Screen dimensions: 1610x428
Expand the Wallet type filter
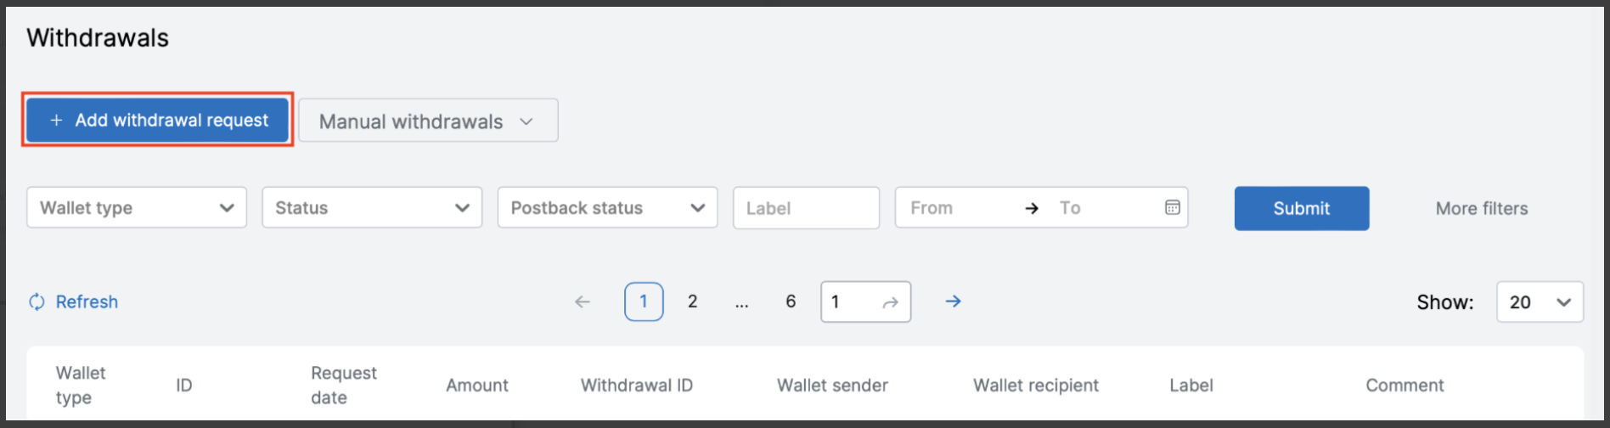(137, 208)
